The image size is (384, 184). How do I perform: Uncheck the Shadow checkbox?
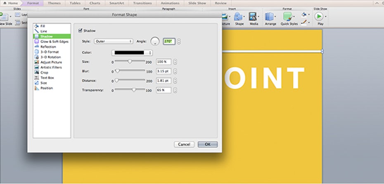coord(81,30)
